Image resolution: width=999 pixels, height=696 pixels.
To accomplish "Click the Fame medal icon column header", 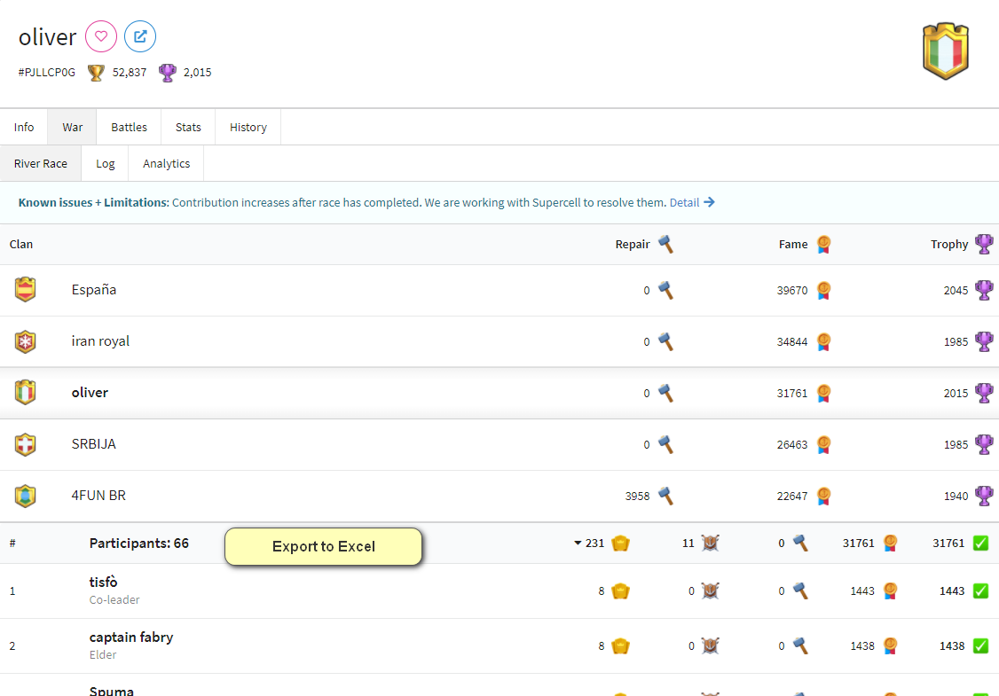I will point(822,244).
